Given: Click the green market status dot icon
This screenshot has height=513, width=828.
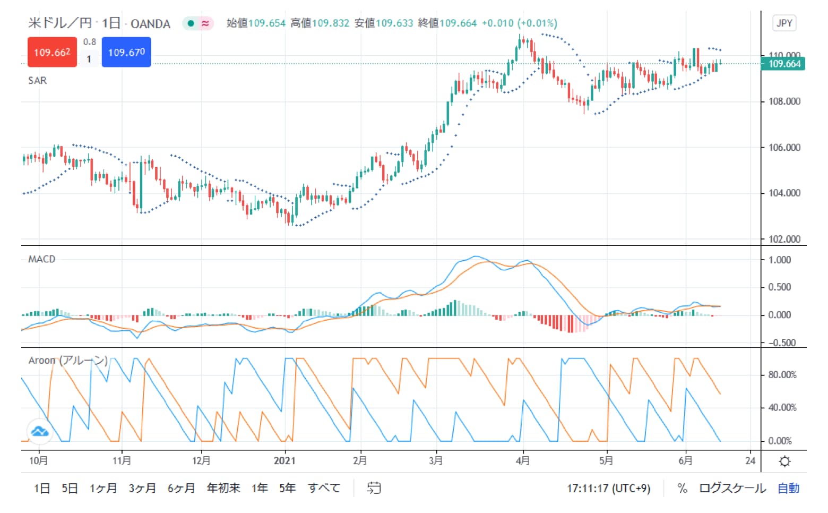Looking at the screenshot, I should [x=191, y=23].
